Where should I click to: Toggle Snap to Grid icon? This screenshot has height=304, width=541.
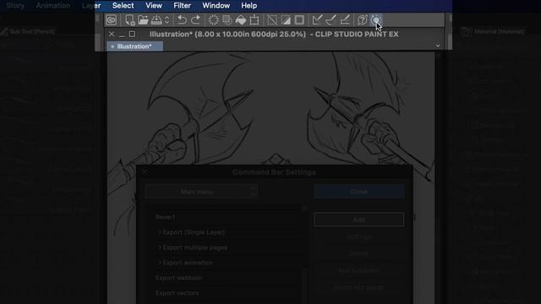[x=345, y=20]
